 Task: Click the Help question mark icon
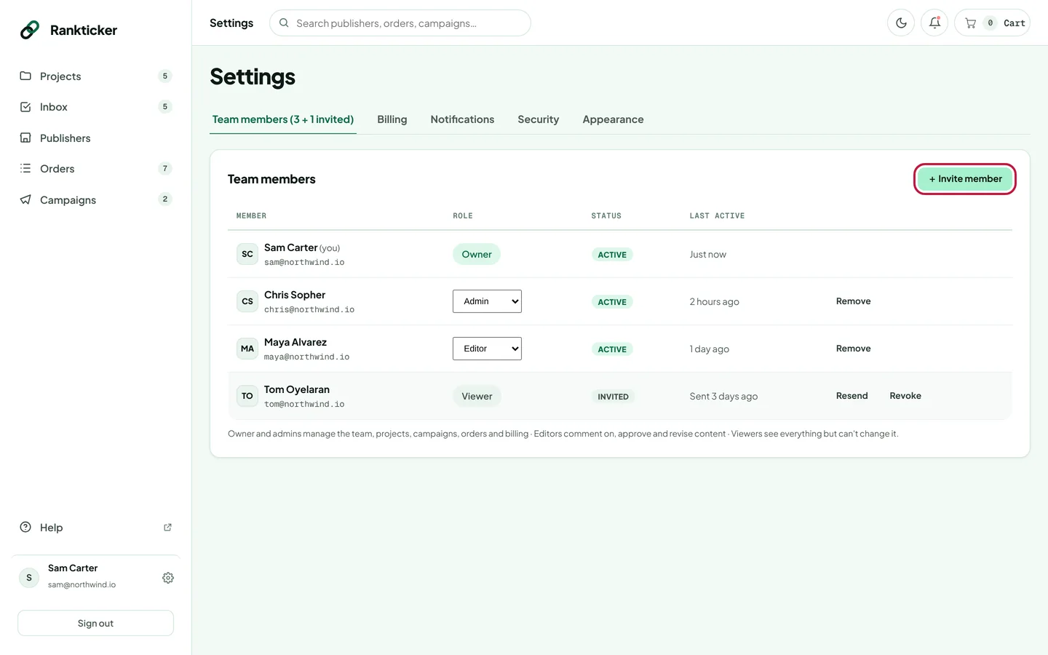[25, 527]
